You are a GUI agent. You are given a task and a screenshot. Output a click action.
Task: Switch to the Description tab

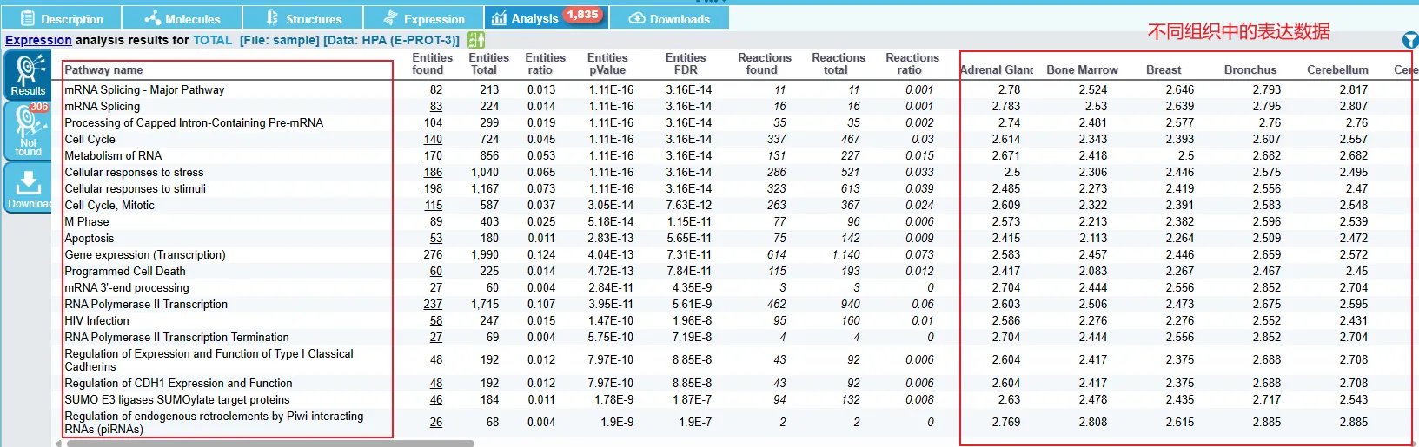click(62, 18)
